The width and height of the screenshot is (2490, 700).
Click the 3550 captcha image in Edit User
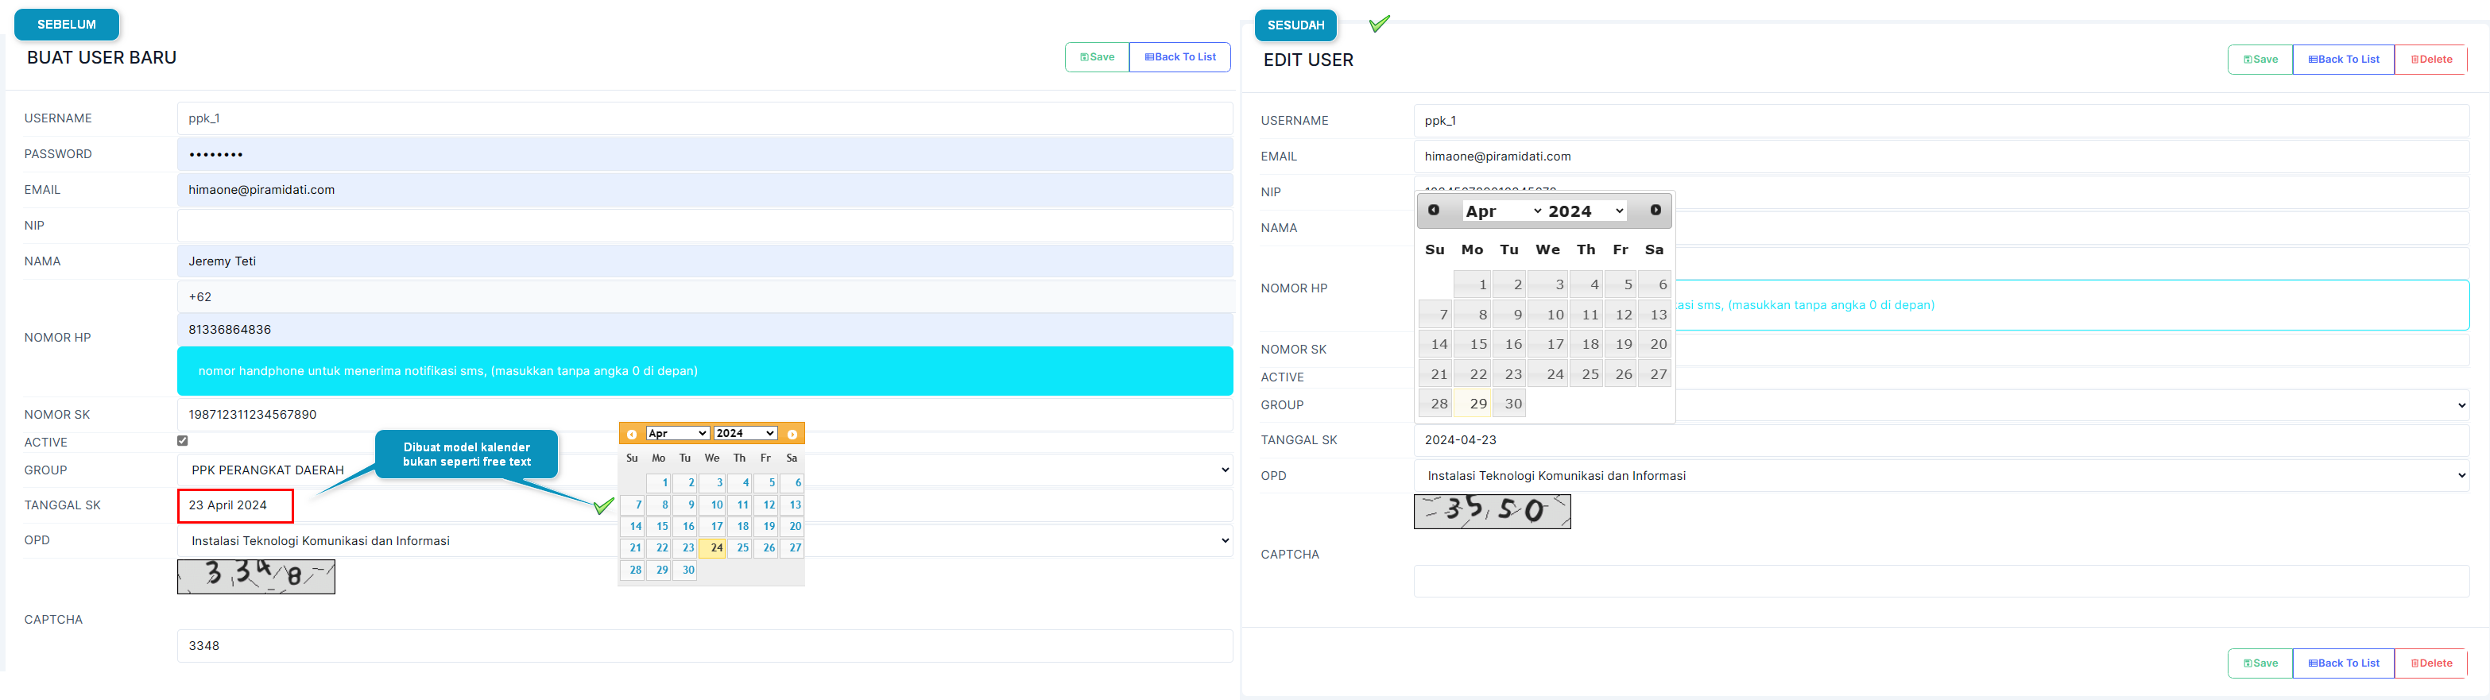(1492, 512)
